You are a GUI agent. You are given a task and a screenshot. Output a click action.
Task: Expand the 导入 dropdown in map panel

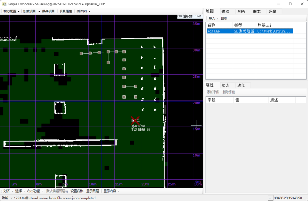(213, 18)
